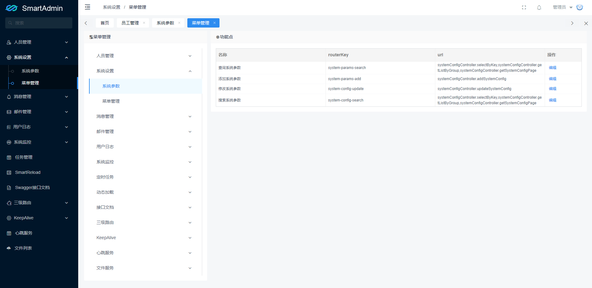Screen dimensions: 592x288
Task: Open 任务管理 in the sidebar
Action: coord(24,157)
